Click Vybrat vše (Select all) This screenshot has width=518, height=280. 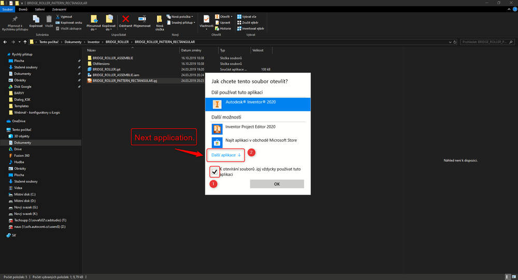[x=247, y=17]
